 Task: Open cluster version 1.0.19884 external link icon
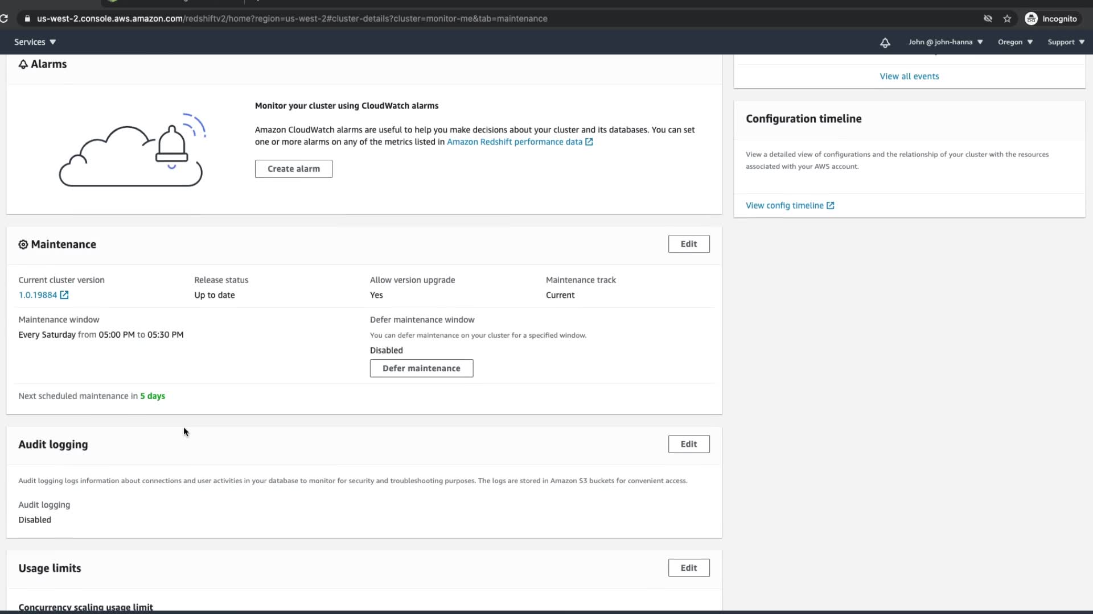pos(64,295)
